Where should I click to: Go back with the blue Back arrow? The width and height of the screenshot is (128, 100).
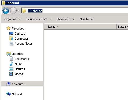pos(6,11)
